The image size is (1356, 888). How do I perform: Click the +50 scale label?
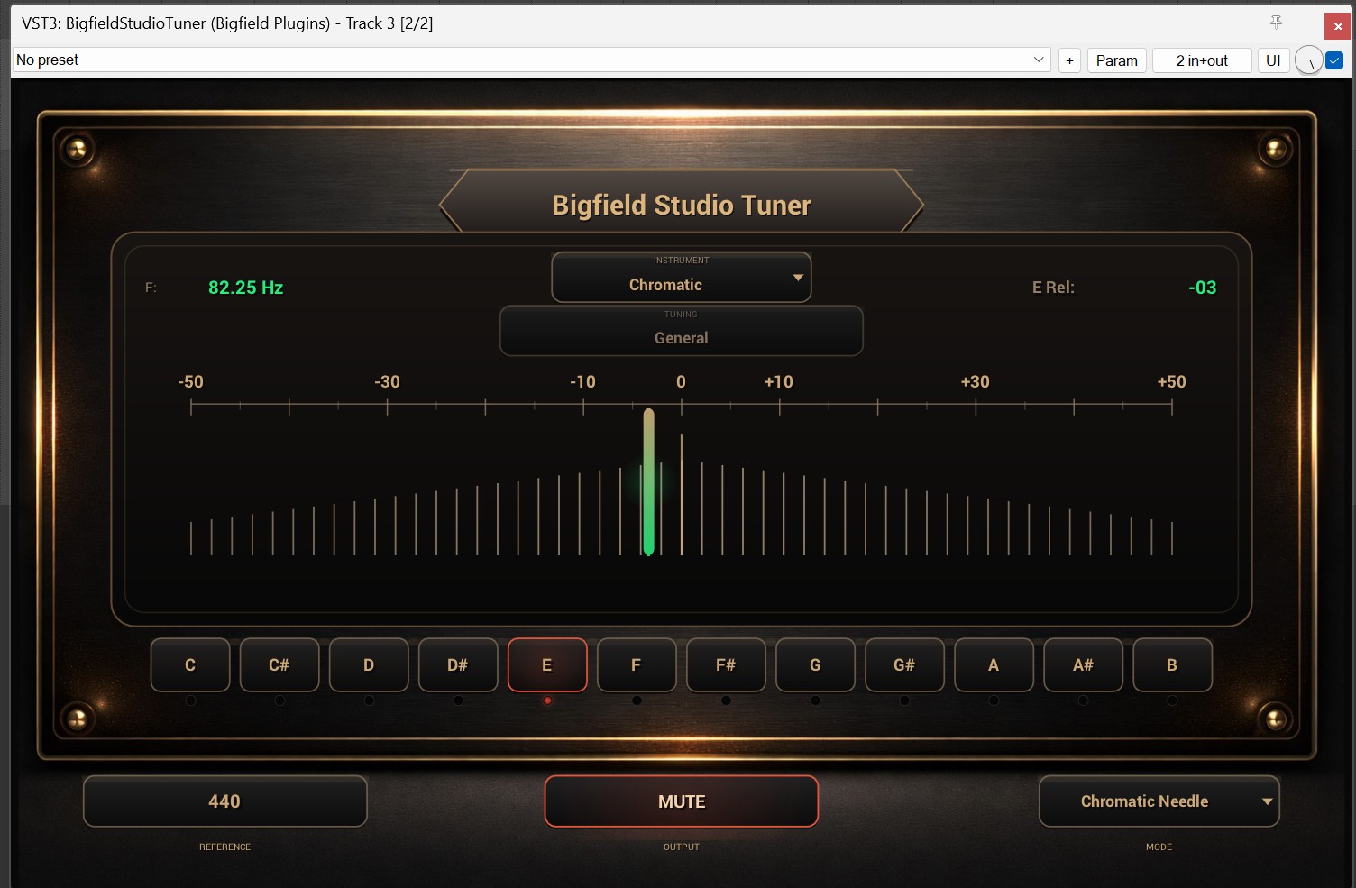click(1171, 381)
